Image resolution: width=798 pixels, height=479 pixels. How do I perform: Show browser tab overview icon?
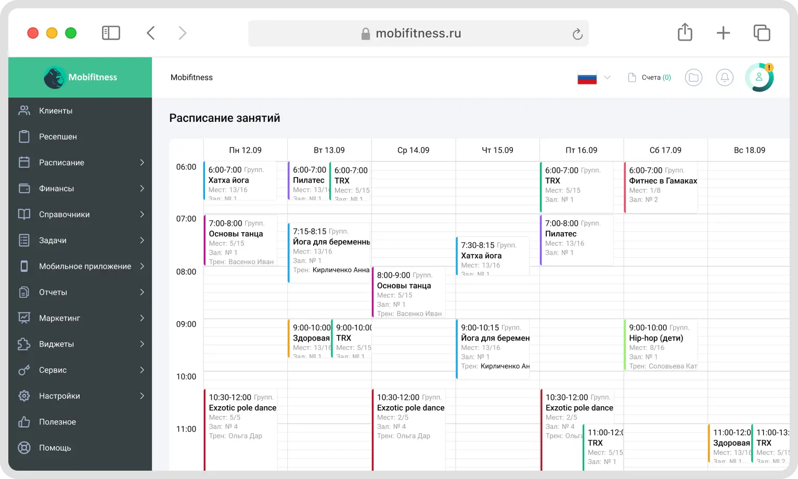(762, 33)
